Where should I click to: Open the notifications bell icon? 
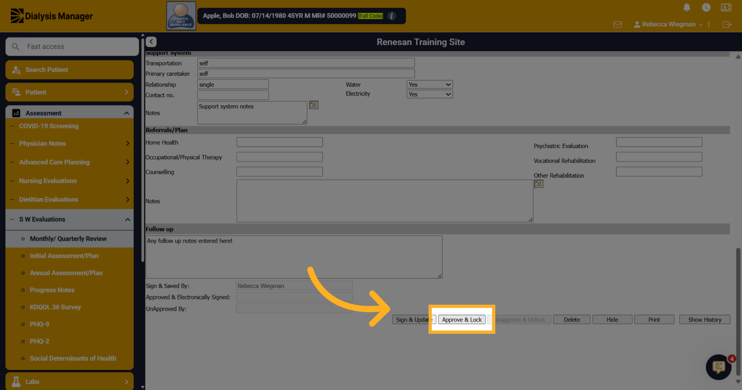[687, 7]
